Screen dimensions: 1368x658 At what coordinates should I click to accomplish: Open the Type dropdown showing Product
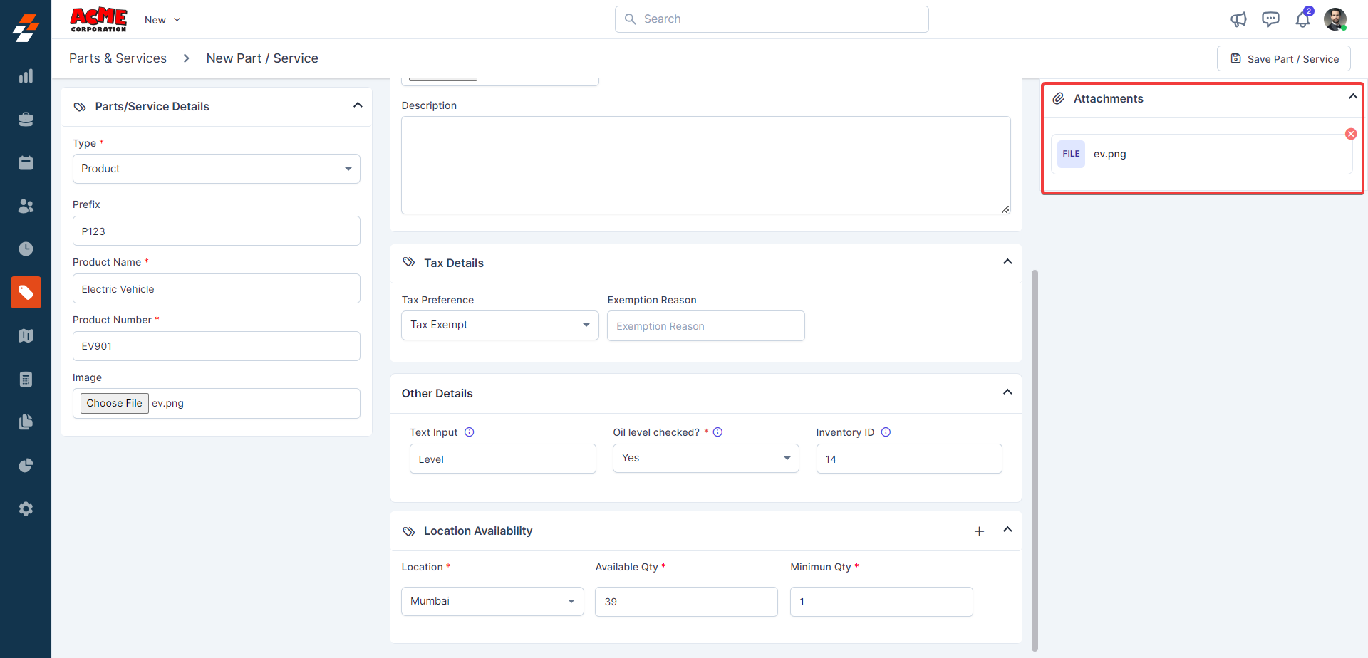point(216,169)
